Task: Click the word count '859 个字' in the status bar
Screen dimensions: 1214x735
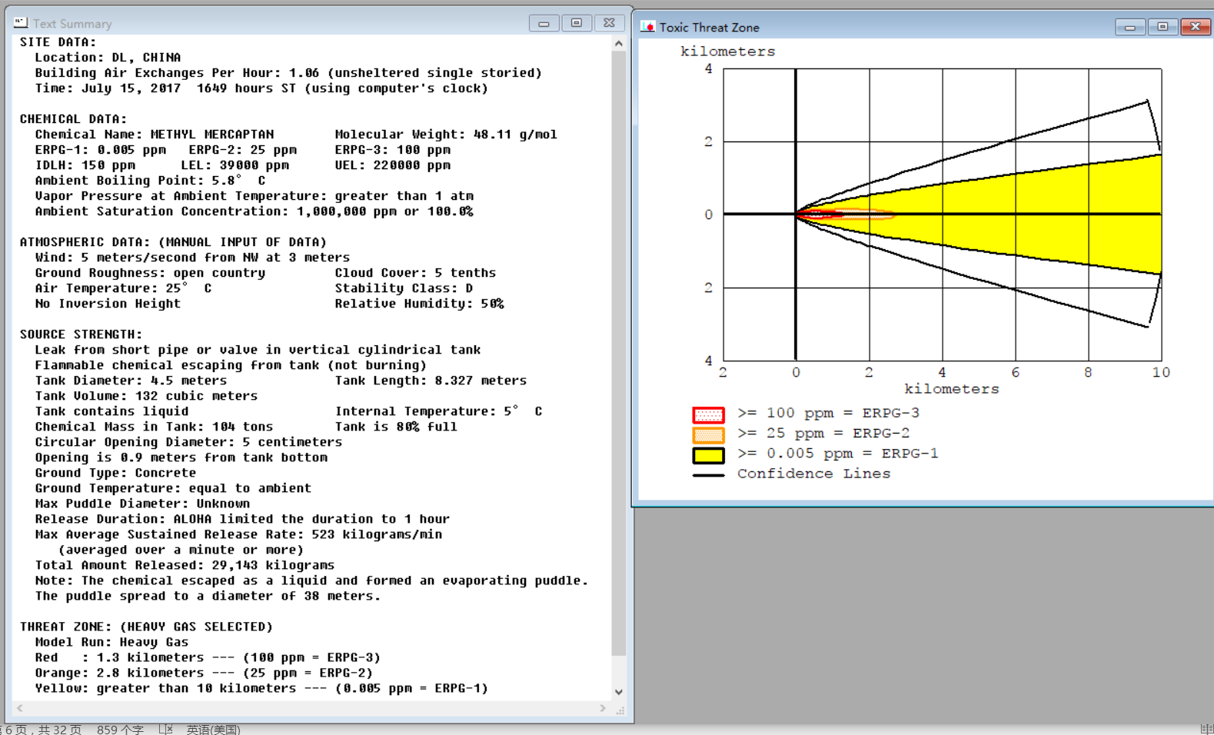Action: [120, 729]
